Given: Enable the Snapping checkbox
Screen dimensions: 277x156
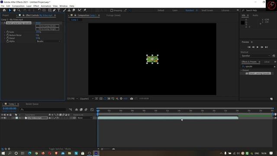Looking at the screenshot, I should click(112, 10).
